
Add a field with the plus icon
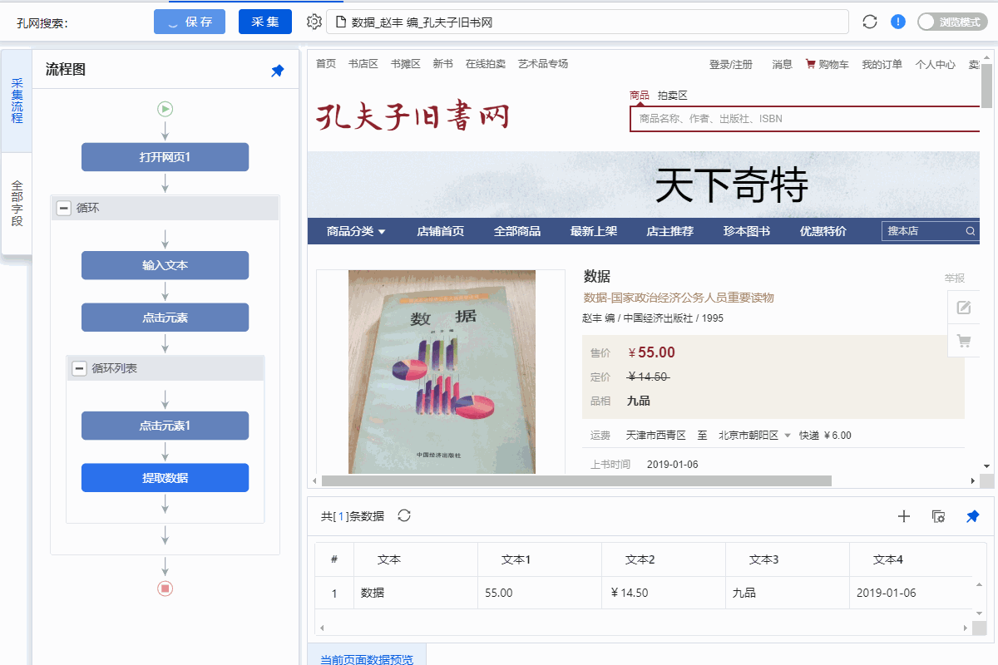pos(904,516)
